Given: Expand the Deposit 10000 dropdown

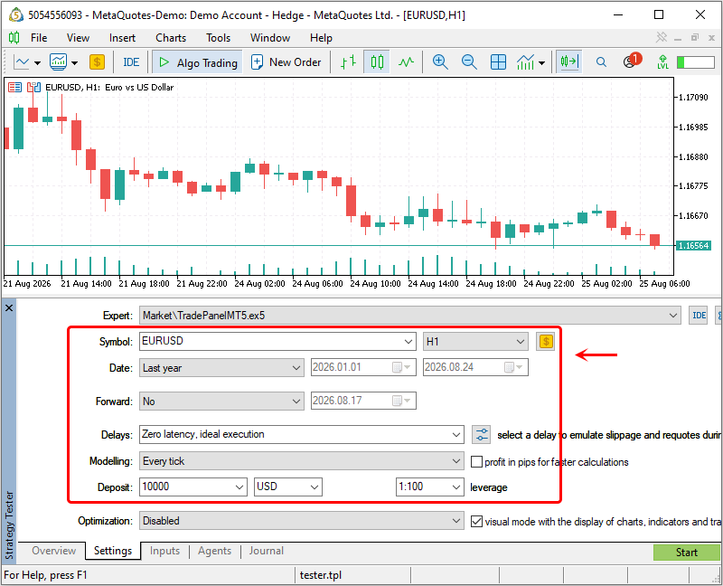Looking at the screenshot, I should pyautogui.click(x=239, y=487).
